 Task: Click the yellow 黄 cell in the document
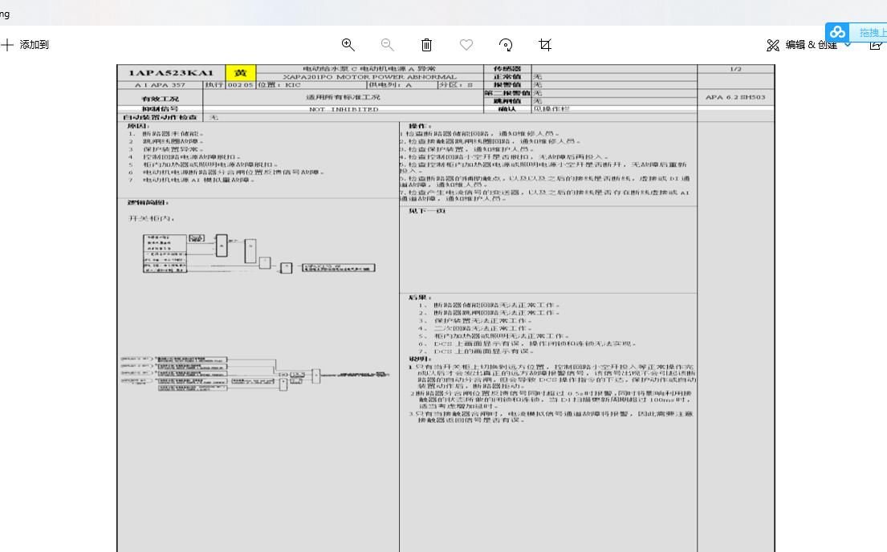[240, 73]
